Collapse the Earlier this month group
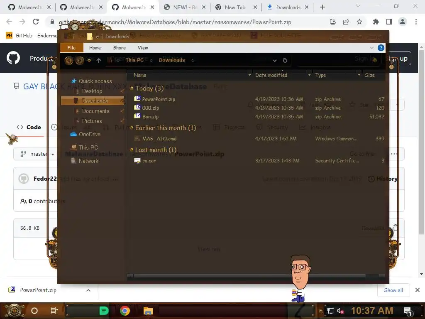 tap(132, 128)
